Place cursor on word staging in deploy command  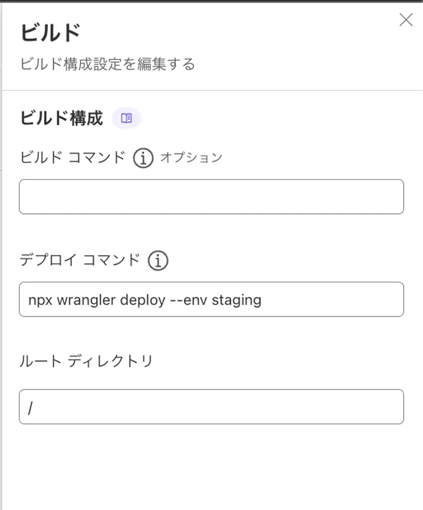coord(237,300)
